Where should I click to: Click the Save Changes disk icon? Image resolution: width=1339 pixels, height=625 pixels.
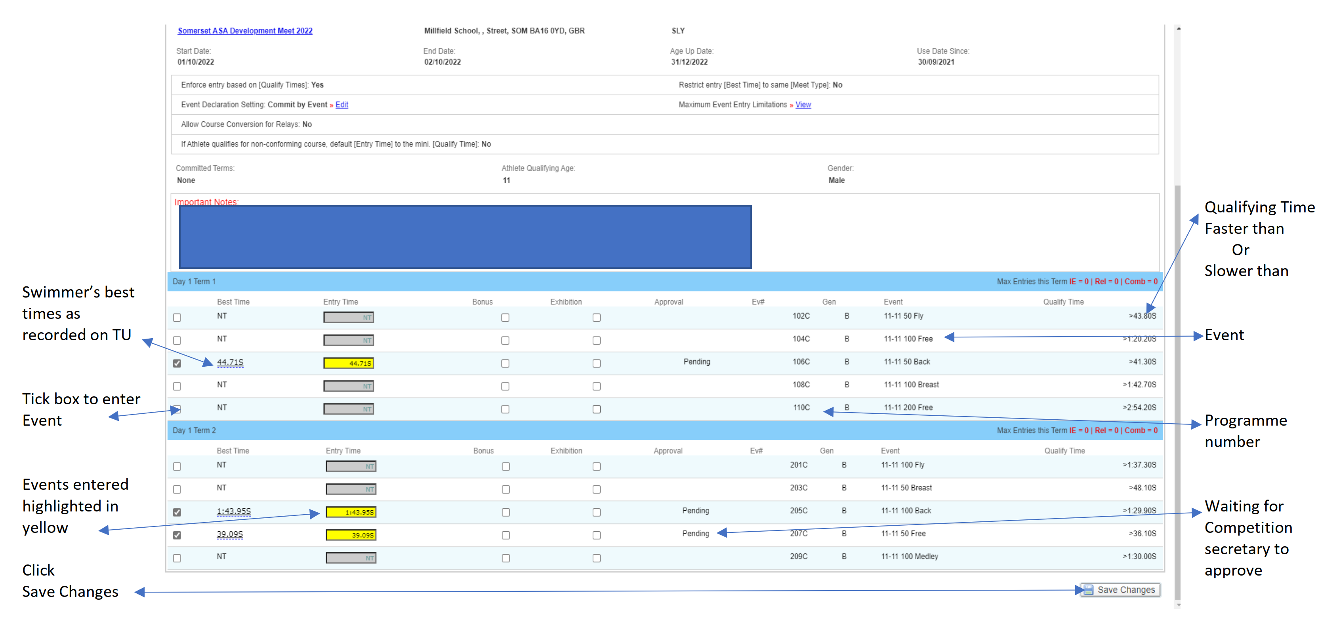1088,590
